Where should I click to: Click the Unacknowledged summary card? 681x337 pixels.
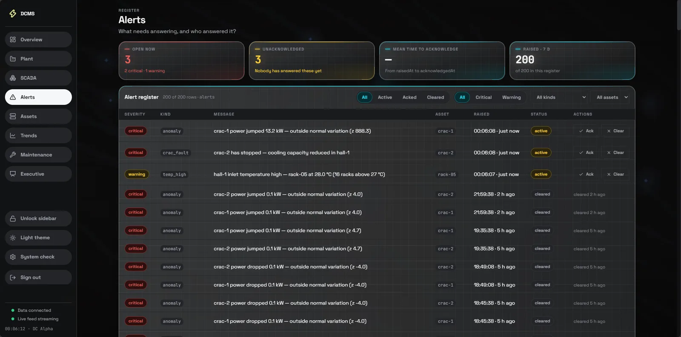click(x=312, y=60)
